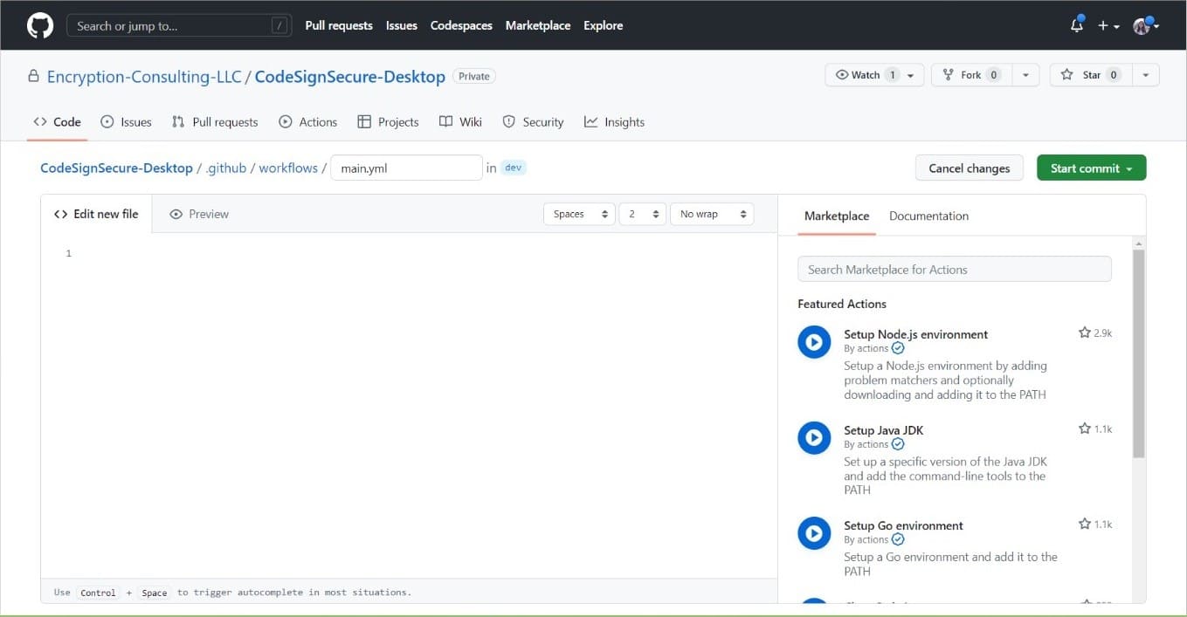
Task: Open the Insights tab
Action: click(614, 122)
